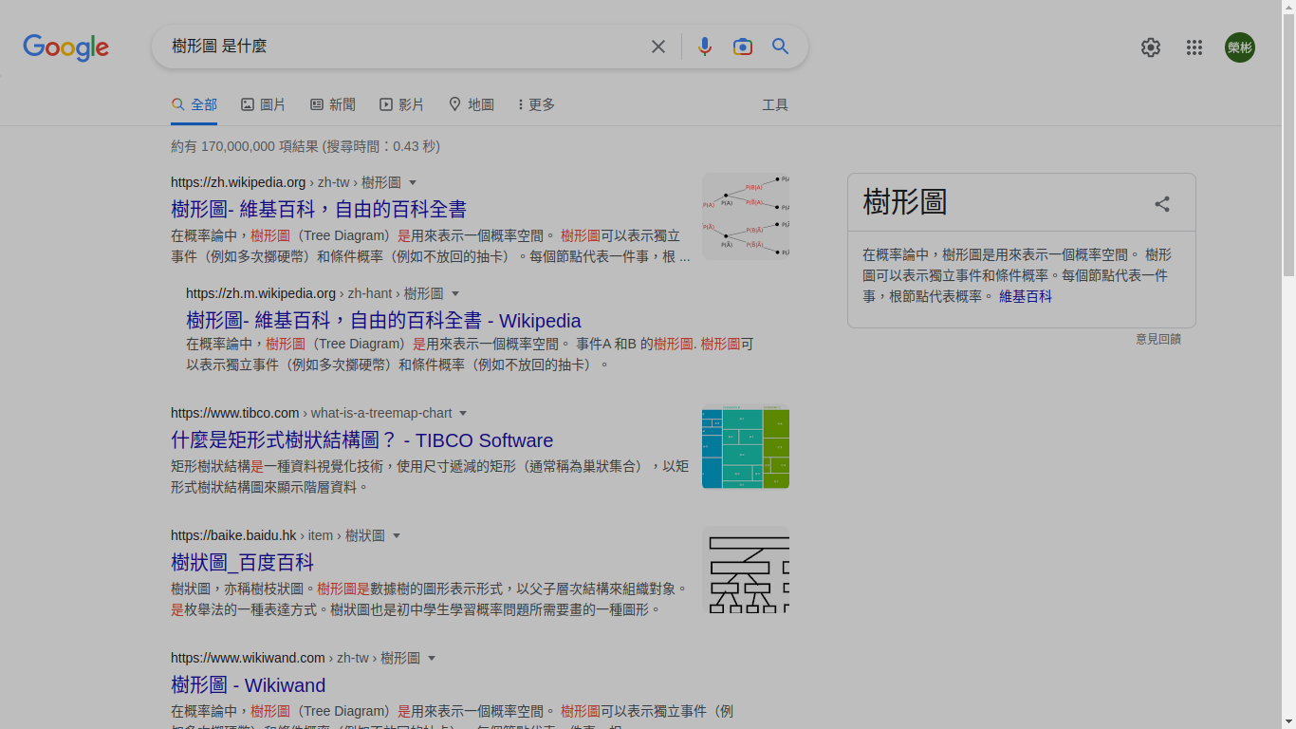Open the 樹狀圖_百度百科 result link

242,563
